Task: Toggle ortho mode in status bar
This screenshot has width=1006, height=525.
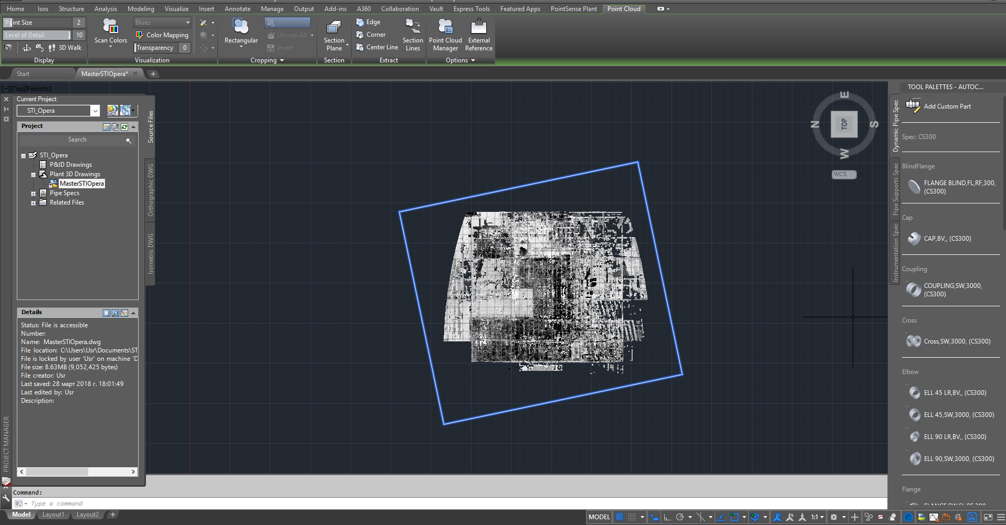Action: pos(667,517)
